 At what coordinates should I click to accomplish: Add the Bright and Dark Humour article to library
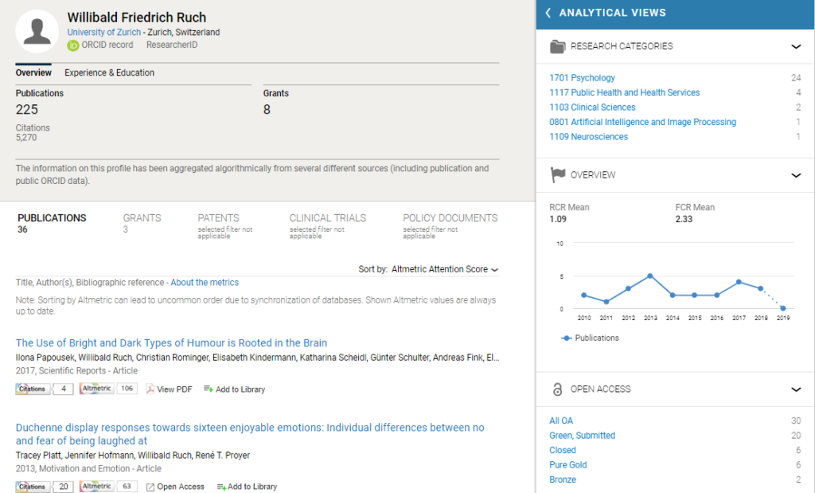234,389
